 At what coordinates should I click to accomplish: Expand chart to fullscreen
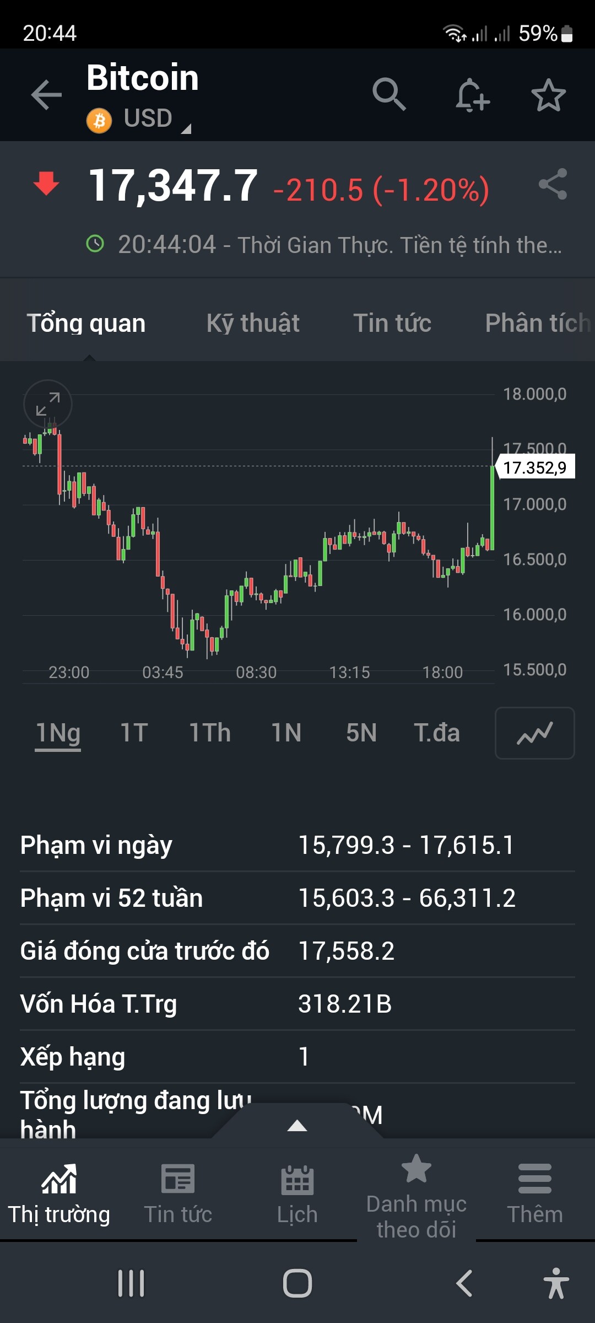pos(48,404)
